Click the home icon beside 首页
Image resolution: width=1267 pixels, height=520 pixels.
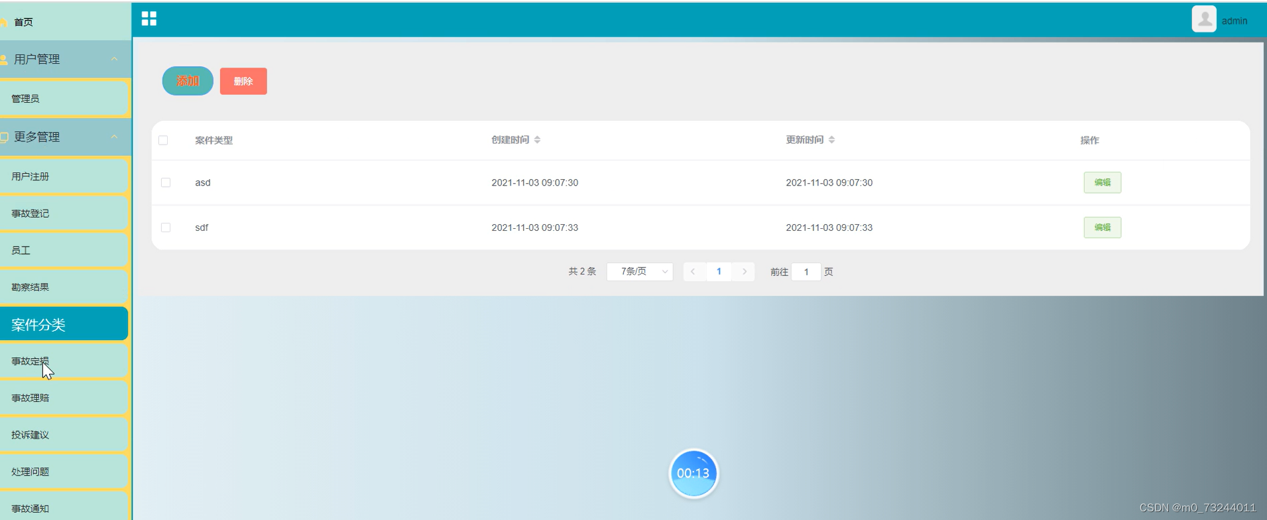tap(3, 22)
